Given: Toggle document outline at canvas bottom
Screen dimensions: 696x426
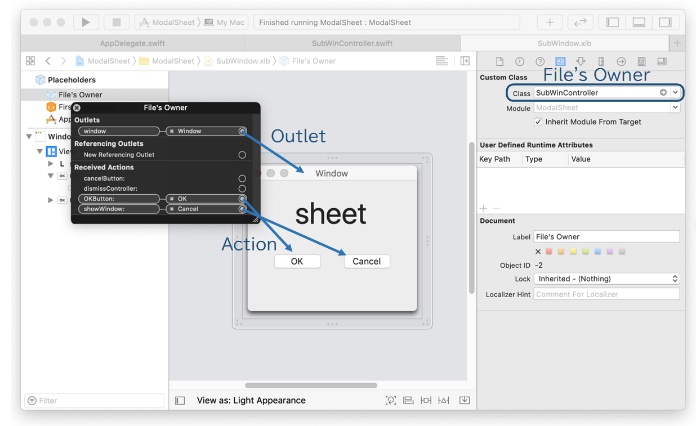Looking at the screenshot, I should pos(180,401).
